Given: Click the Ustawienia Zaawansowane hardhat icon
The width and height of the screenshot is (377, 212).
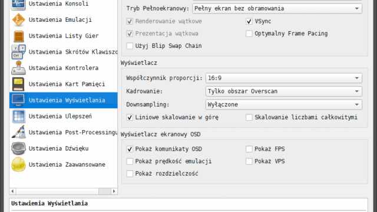Looking at the screenshot, I should [x=18, y=164].
